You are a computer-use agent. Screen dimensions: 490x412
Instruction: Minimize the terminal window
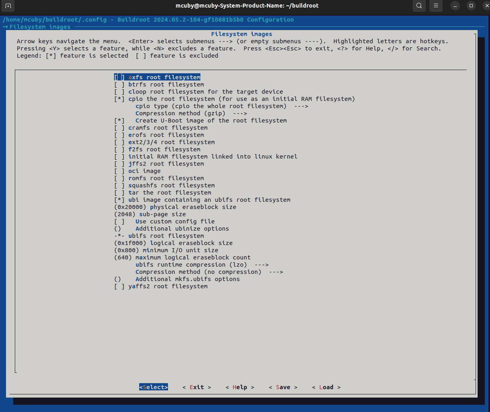pyautogui.click(x=455, y=6)
